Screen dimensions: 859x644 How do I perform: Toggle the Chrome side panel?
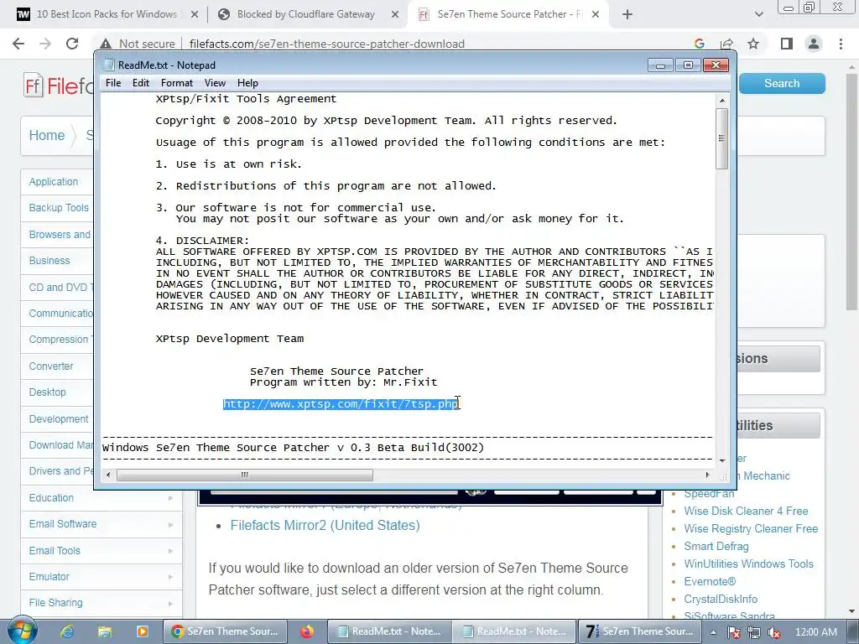point(787,44)
